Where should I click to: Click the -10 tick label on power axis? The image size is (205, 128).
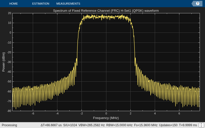tap(9, 42)
